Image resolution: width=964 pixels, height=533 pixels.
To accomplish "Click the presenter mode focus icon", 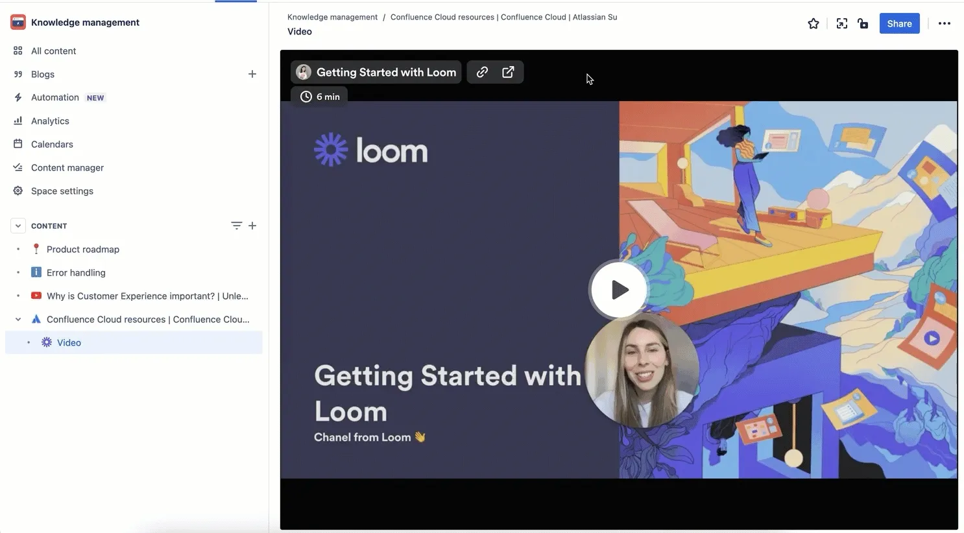I will tap(841, 23).
